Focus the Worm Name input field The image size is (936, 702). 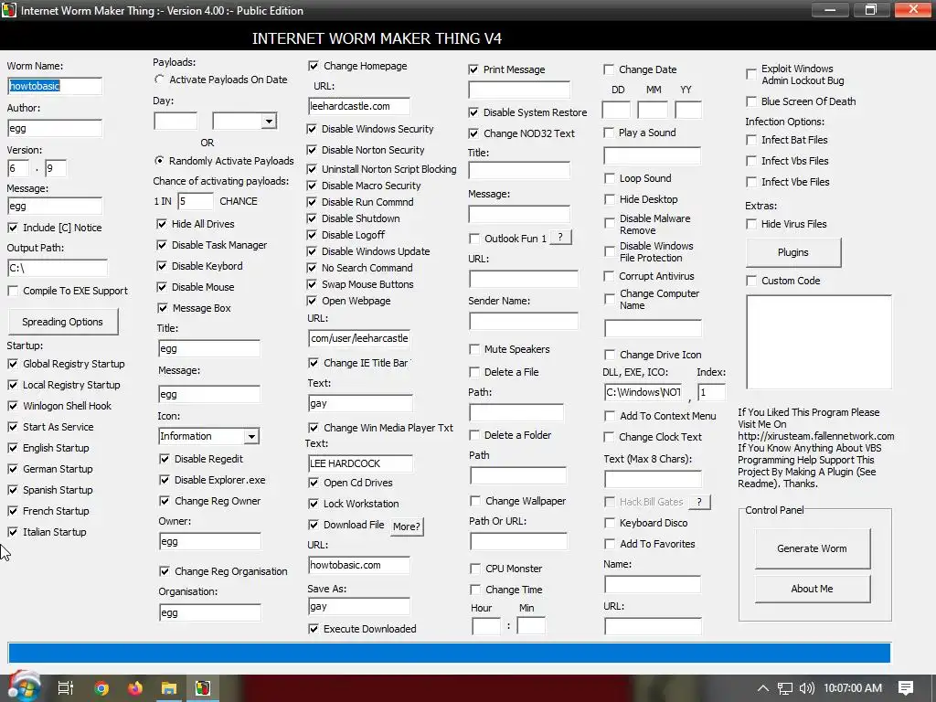[x=55, y=86]
